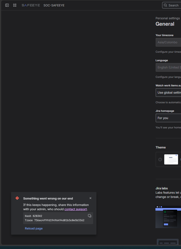
Task: Click the light theme preview thumbnail
Action: click(x=171, y=159)
